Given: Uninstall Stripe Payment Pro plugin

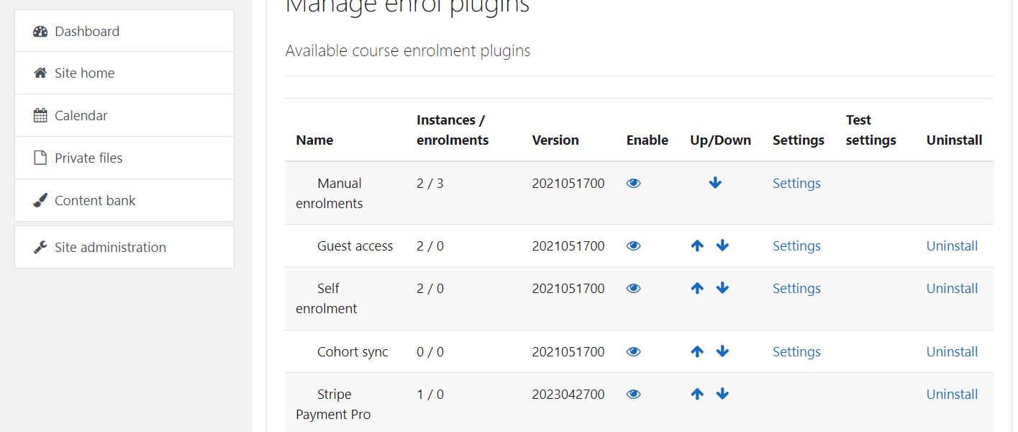Looking at the screenshot, I should tap(951, 395).
